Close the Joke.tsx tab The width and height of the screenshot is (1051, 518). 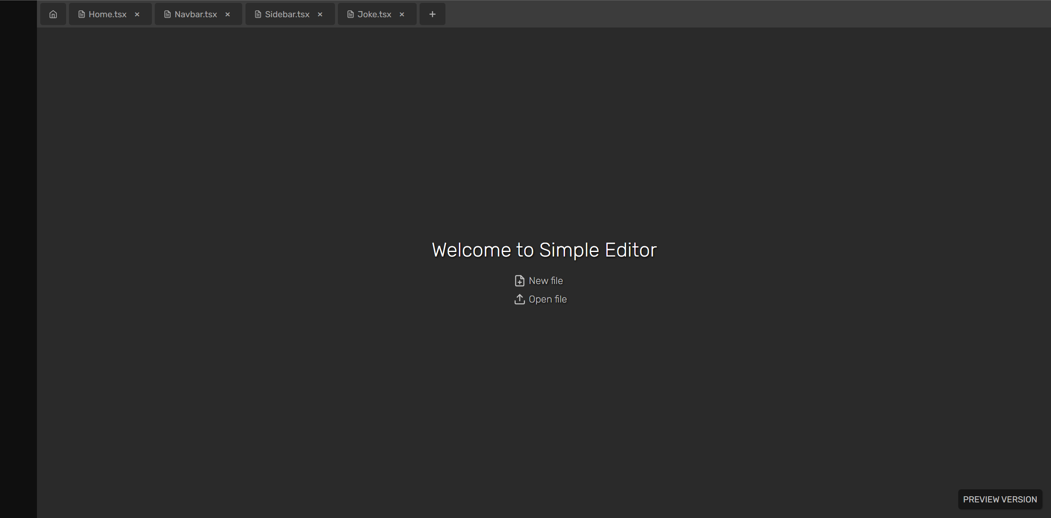coord(402,14)
